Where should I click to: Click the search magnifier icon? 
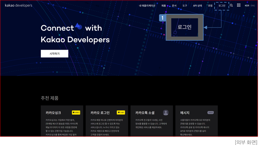pyautogui.click(x=231, y=5)
